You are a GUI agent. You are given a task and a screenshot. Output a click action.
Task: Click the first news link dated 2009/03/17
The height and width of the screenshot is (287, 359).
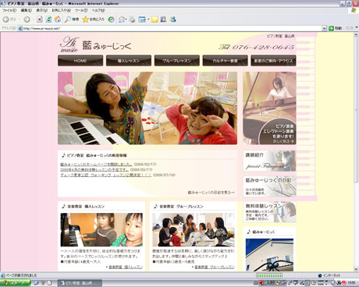96,165
